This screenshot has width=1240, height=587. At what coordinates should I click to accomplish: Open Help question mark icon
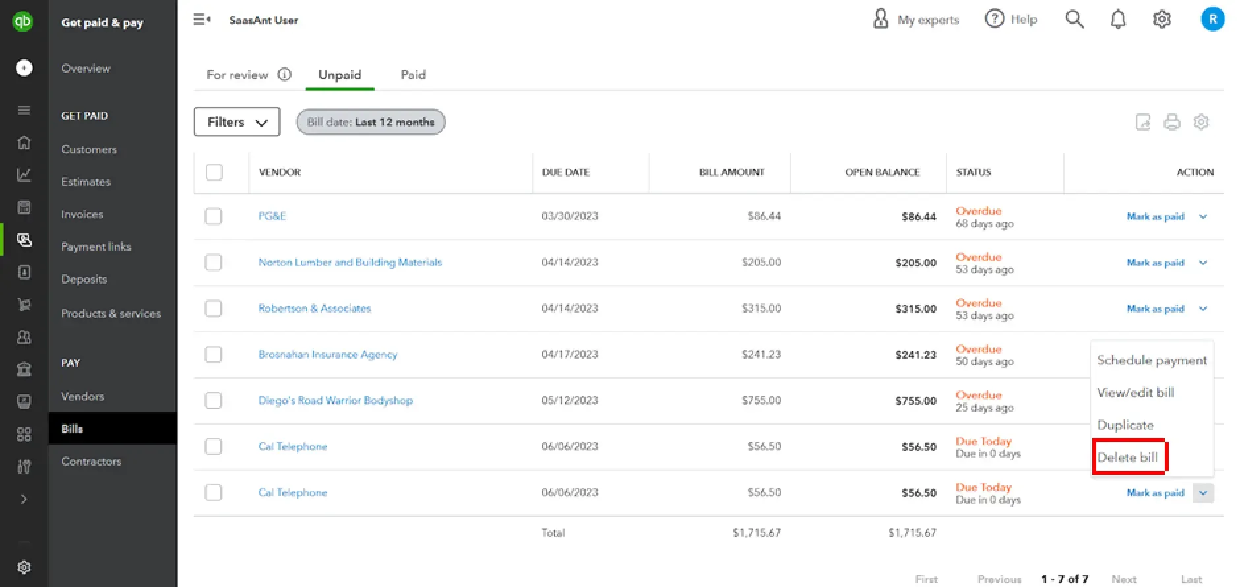coord(994,19)
